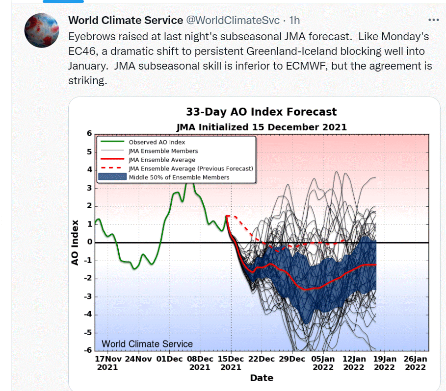The height and width of the screenshot is (391, 446).
Task: Click the 05Jan 2022 date axis label
Action: pos(323,363)
